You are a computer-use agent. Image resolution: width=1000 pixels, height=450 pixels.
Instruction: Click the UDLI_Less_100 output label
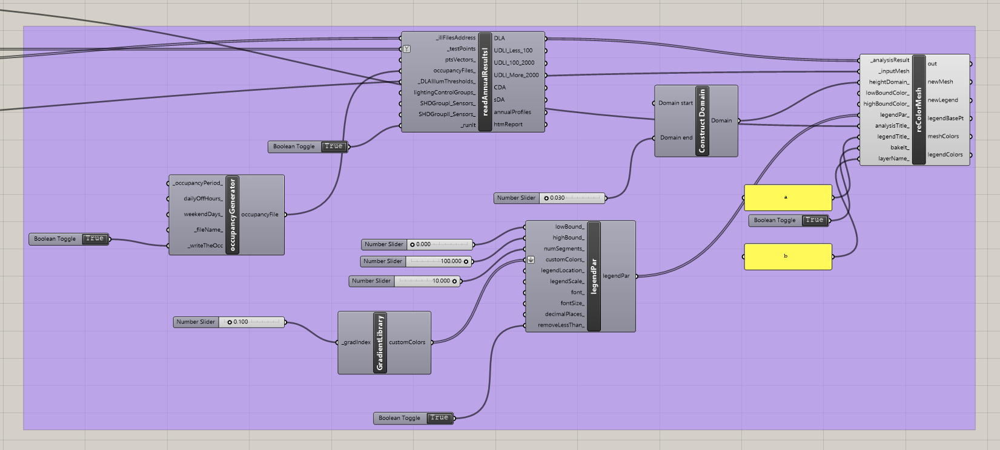point(513,50)
